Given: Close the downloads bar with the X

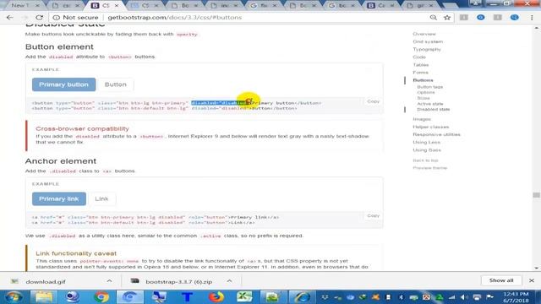Looking at the screenshot, I should pos(532,280).
